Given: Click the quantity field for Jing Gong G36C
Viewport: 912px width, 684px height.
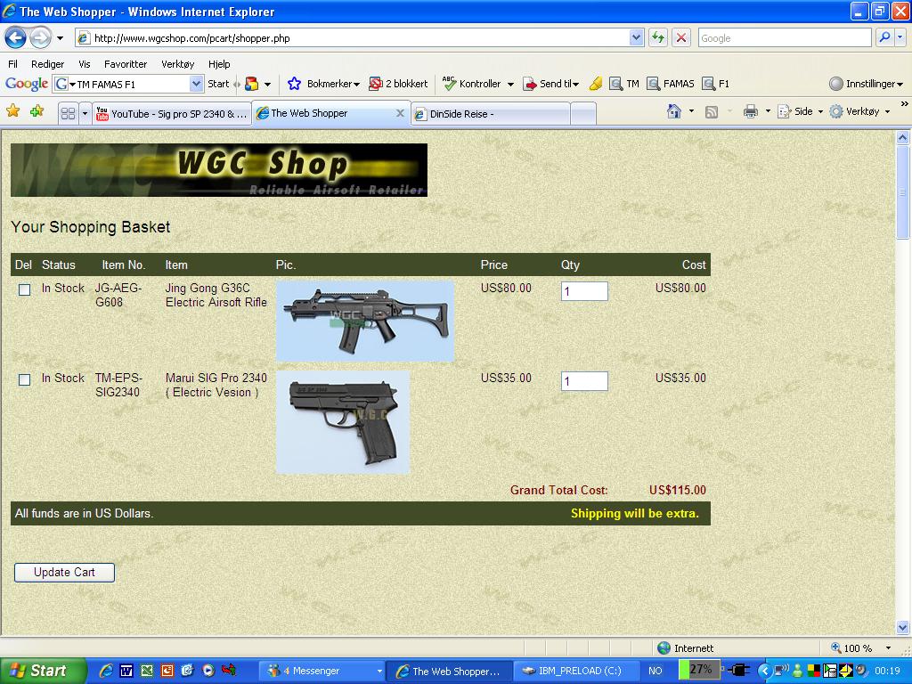Looking at the screenshot, I should [584, 291].
